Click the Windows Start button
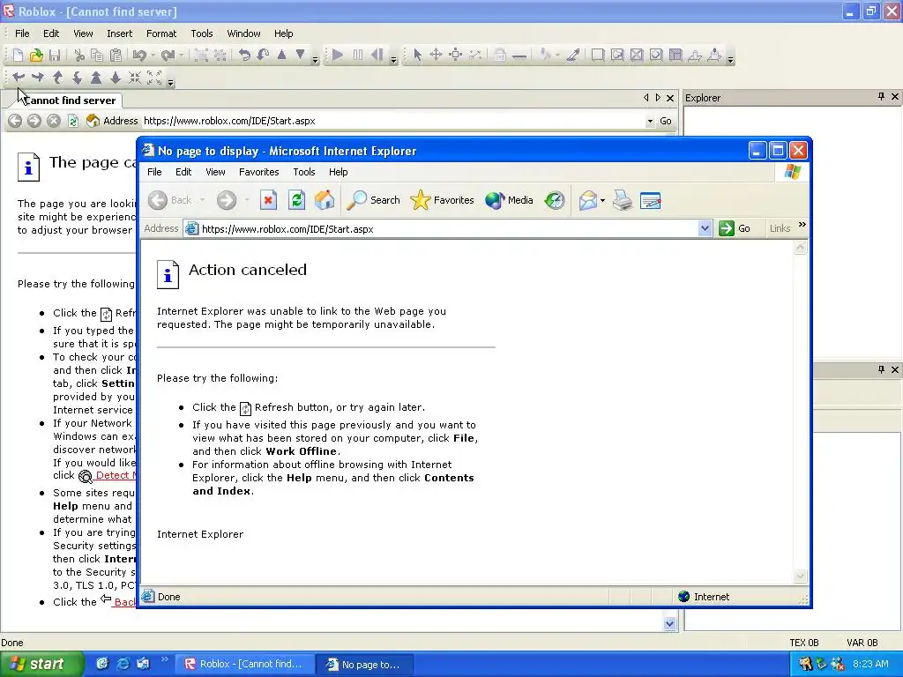 click(x=41, y=665)
